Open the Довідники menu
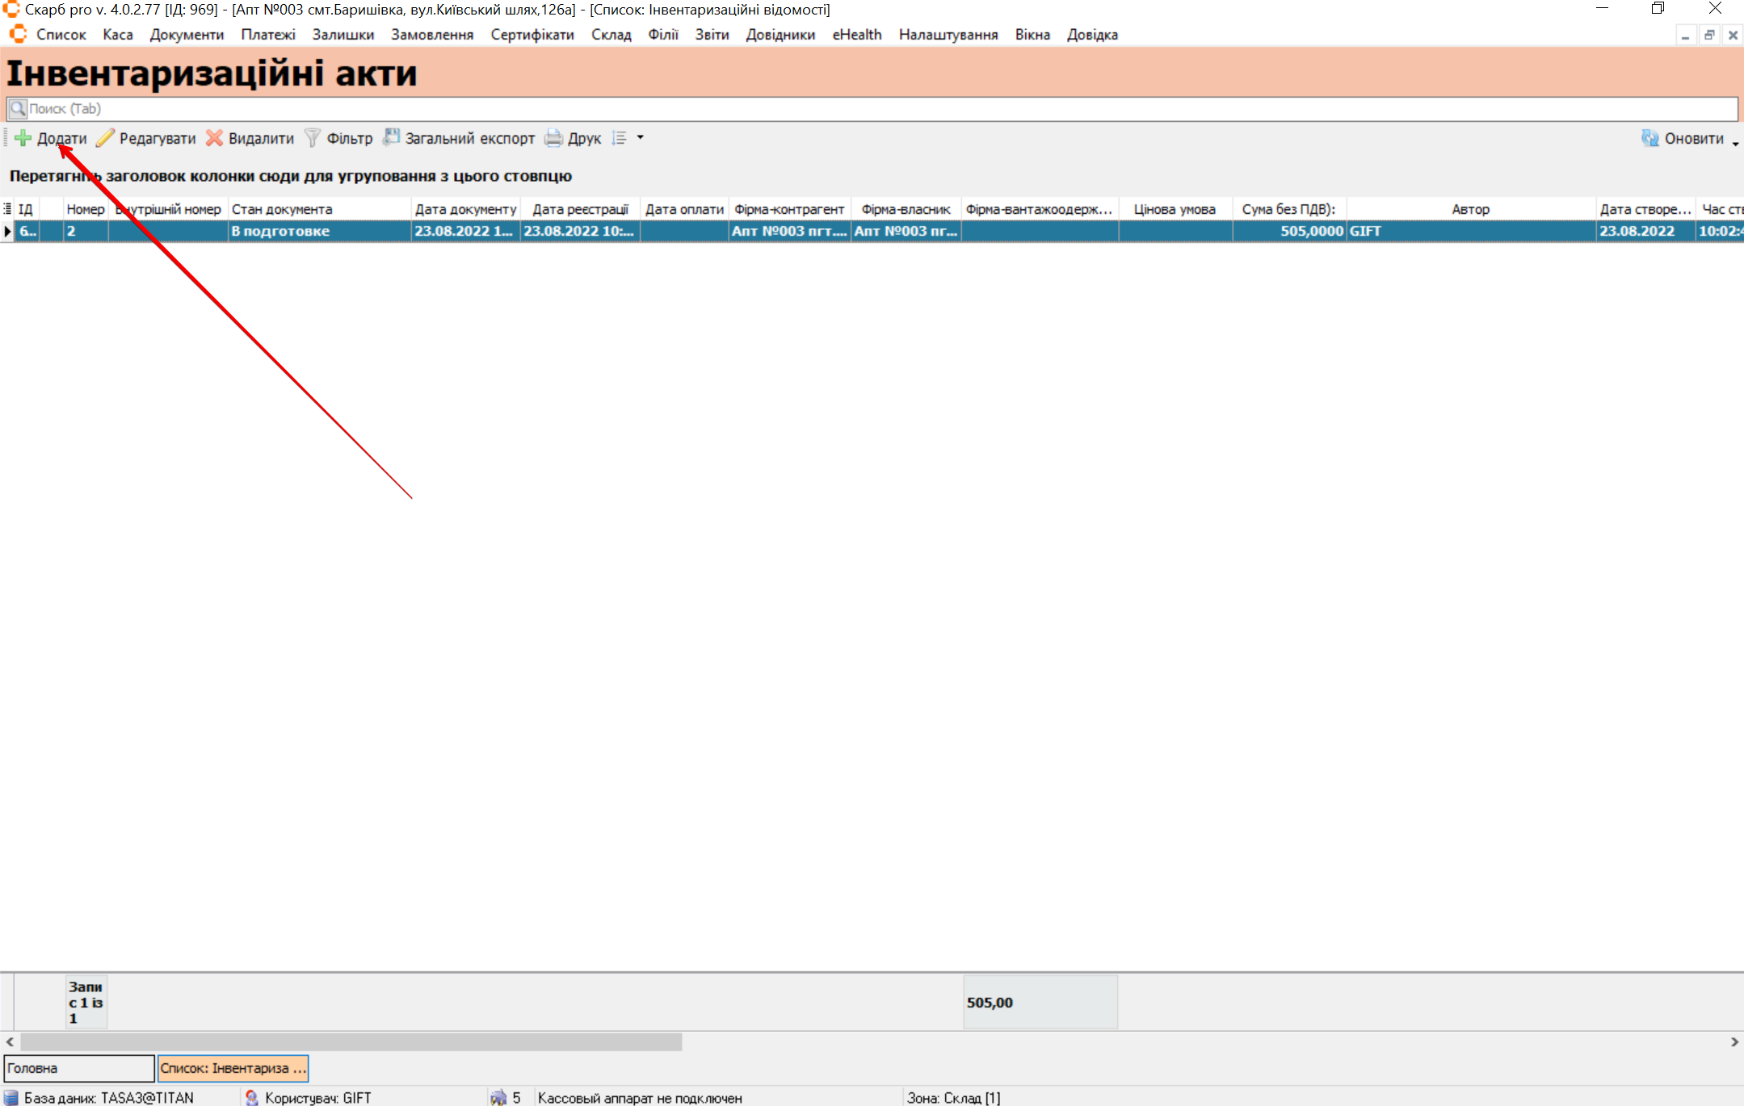The image size is (1744, 1106). coord(780,35)
